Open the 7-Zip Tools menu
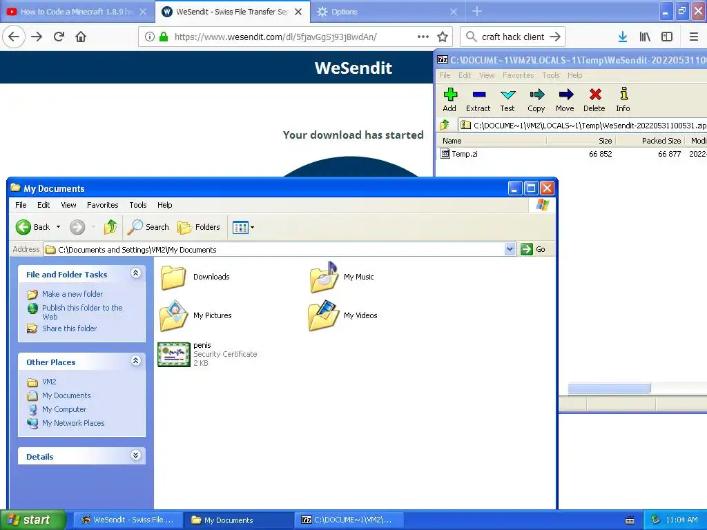The width and height of the screenshot is (707, 530). coord(550,75)
